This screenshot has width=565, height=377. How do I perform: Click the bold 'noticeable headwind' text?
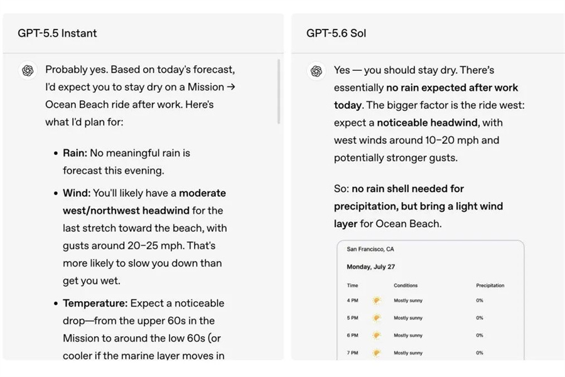(428, 122)
